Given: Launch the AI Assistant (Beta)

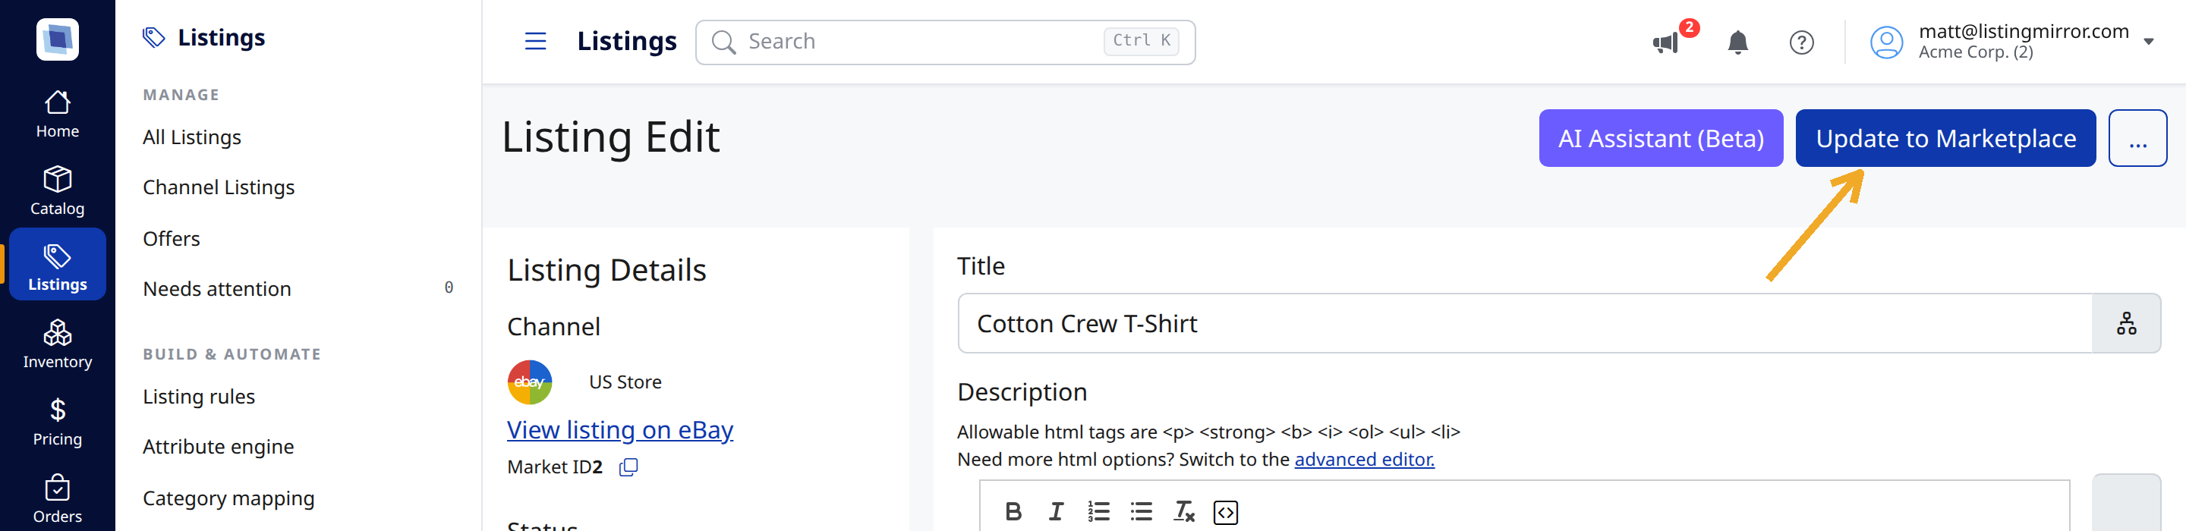Looking at the screenshot, I should point(1661,138).
